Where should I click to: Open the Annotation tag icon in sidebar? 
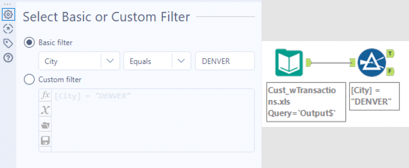[8, 43]
